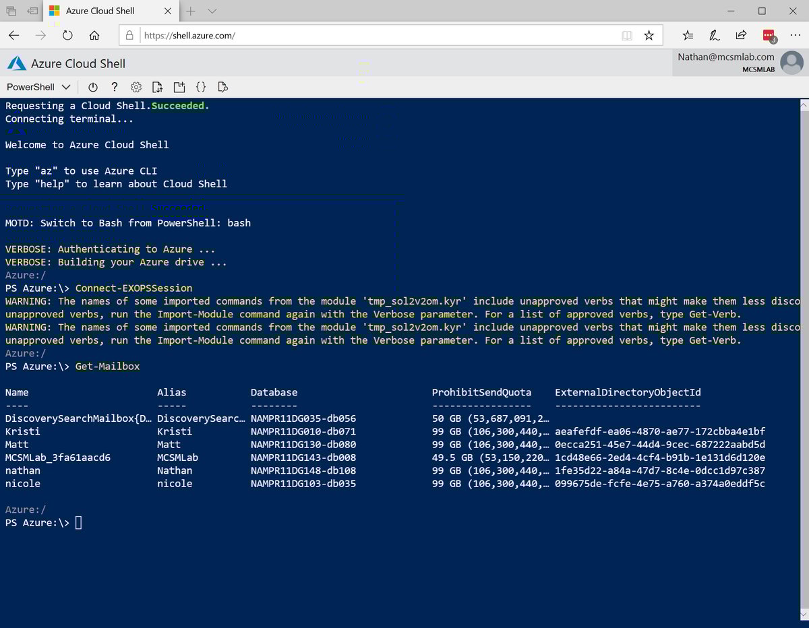Open the LastPass extension icon

[768, 36]
